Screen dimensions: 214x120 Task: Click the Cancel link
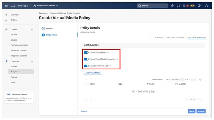click(84, 111)
